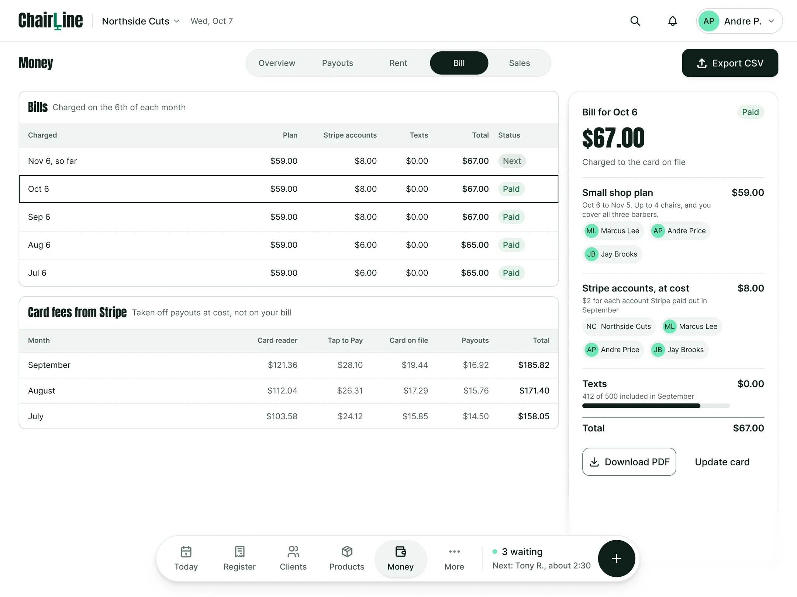
Task: Select the Oct 6 bill row
Action: point(289,189)
